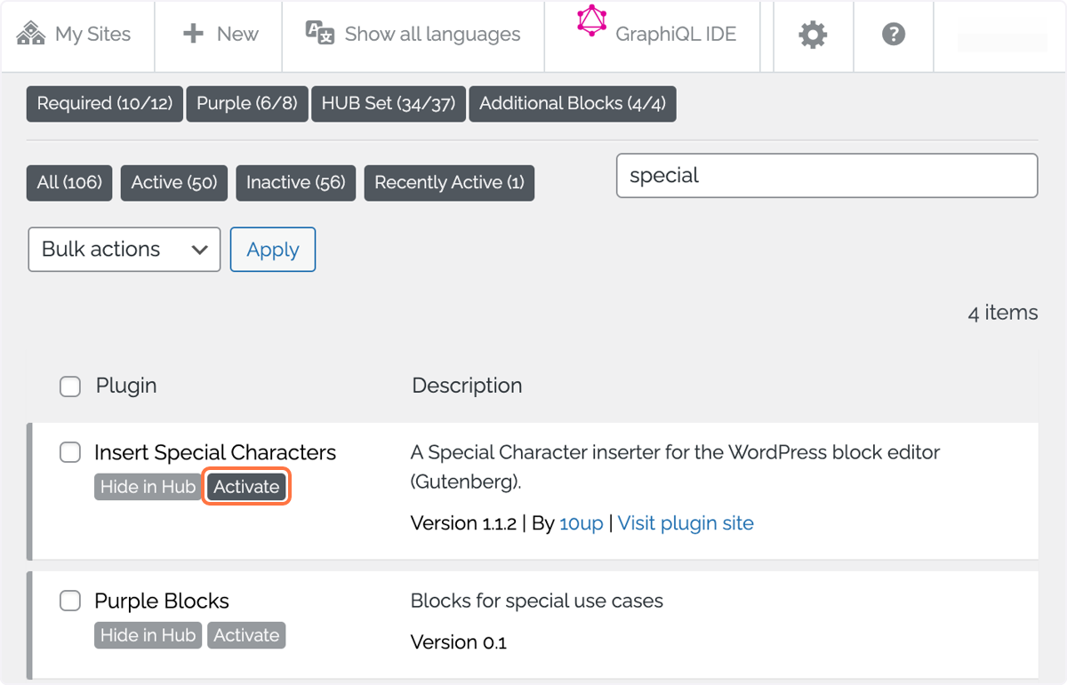1067x685 pixels.
Task: Open the 10up author link
Action: pos(582,523)
